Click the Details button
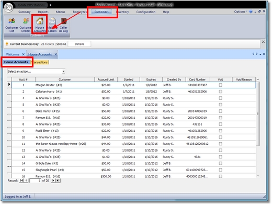Image resolution: width=272 pixels, height=205 pixels. pos(80,44)
